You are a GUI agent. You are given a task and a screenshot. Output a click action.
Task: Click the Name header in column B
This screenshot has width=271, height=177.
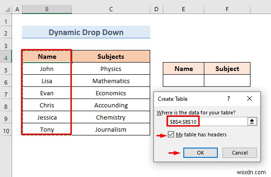47,57
